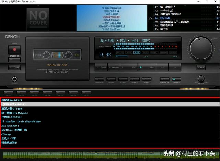Open playlist 民歌红I-DTS-ES6.1
This screenshot has width=220, height=161.
[x=110, y=117]
